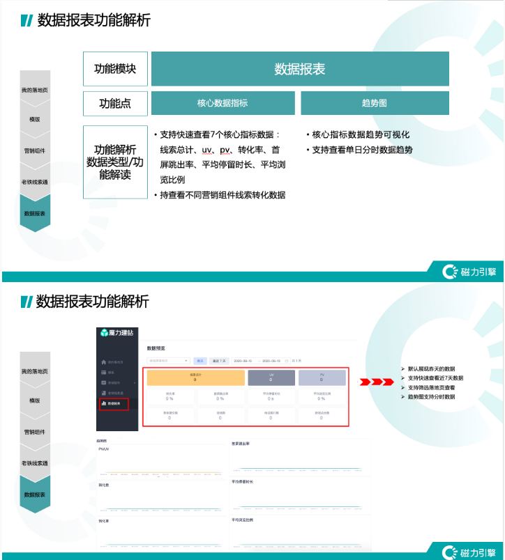Select 模版 step in the upper slide navigation

tap(35, 119)
